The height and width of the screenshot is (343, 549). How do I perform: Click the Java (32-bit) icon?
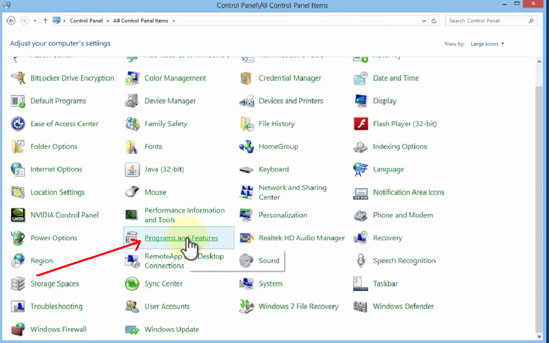(132, 169)
